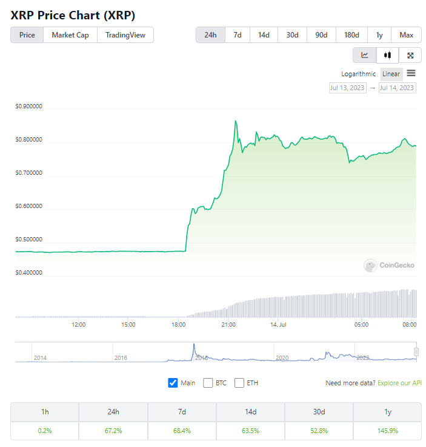Set chart range to 1y

pyautogui.click(x=379, y=35)
